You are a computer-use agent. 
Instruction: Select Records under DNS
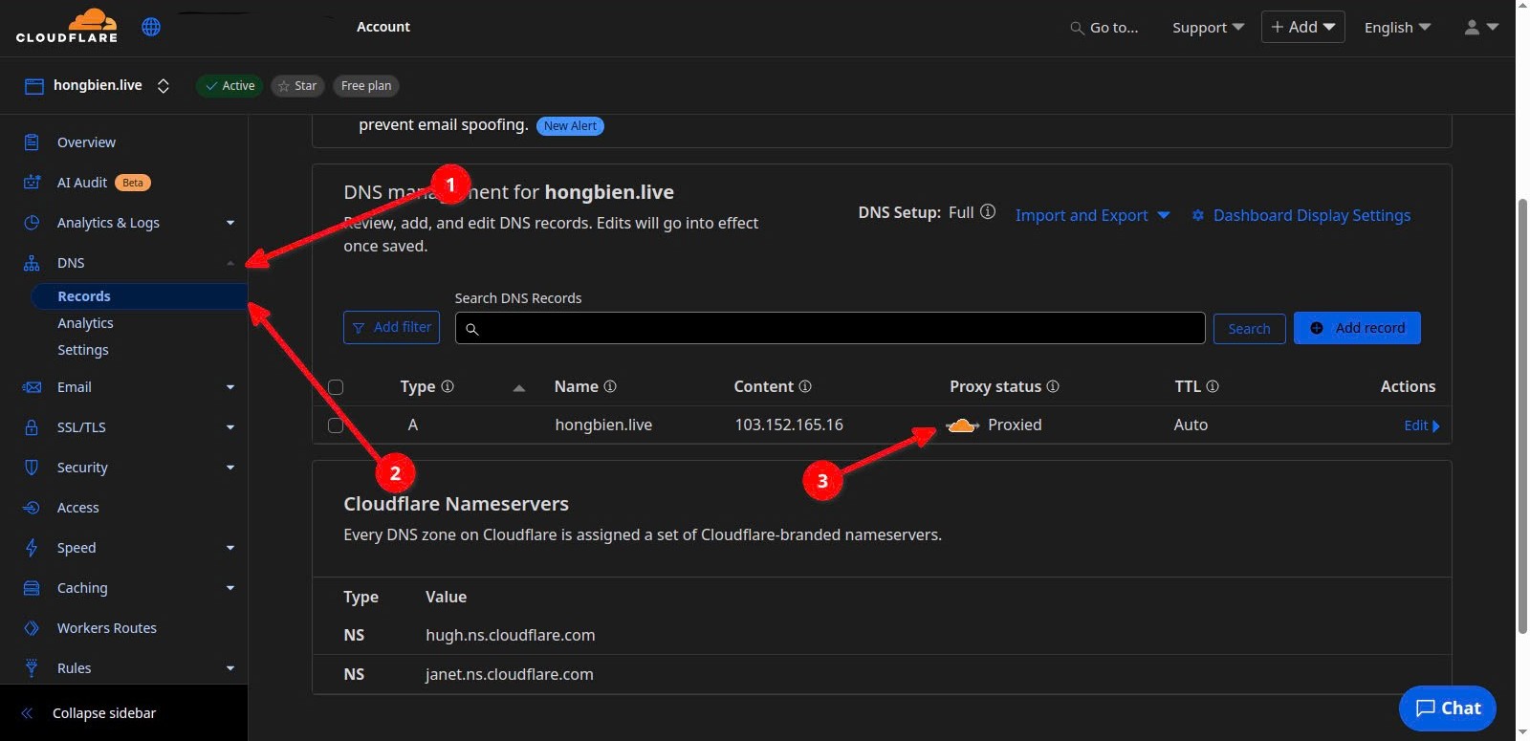(140, 296)
